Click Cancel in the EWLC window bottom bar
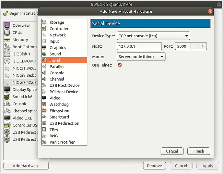The width and height of the screenshot is (223, 174). (x=181, y=166)
